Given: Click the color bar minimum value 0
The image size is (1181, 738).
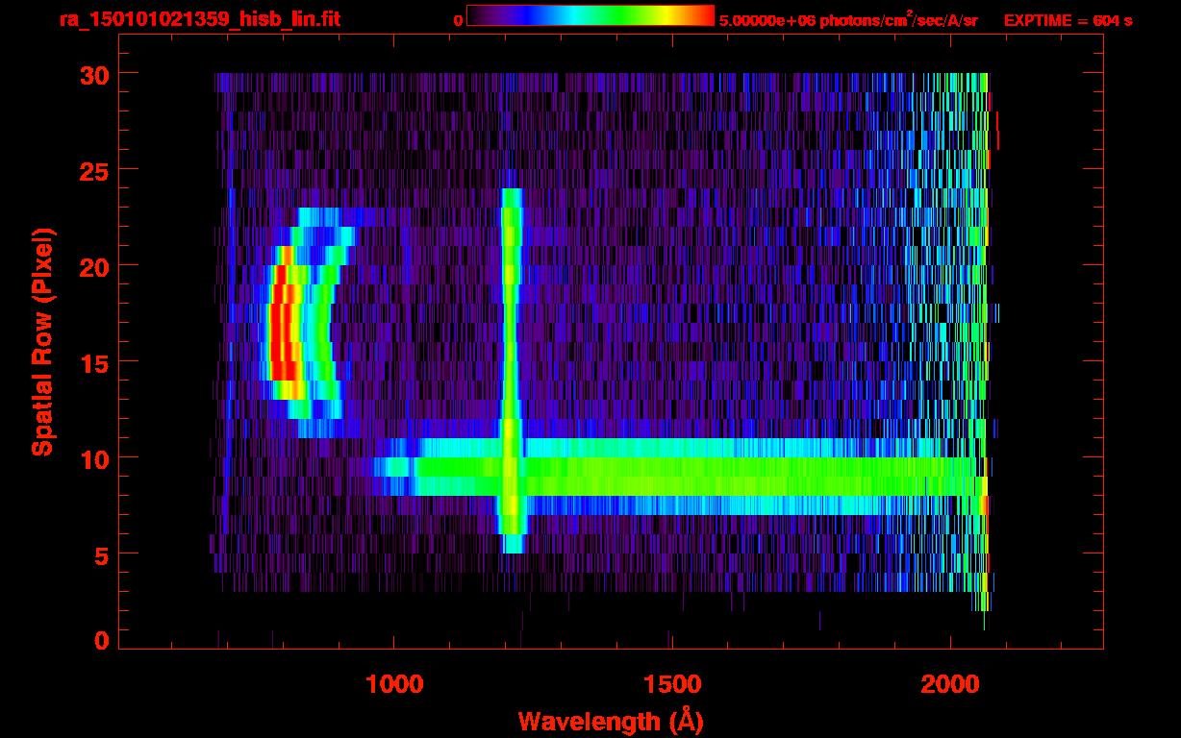Looking at the screenshot, I should [458, 20].
